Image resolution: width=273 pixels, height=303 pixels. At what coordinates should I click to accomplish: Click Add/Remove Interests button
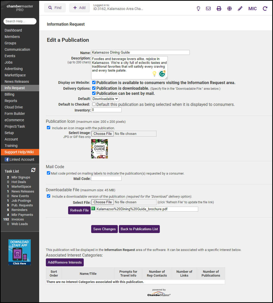65,262
